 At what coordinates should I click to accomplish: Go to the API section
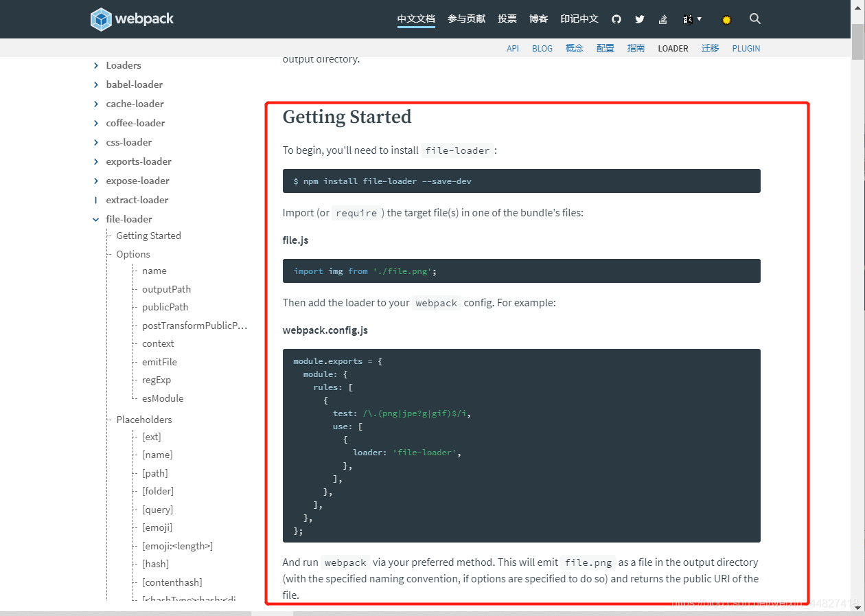click(x=513, y=48)
